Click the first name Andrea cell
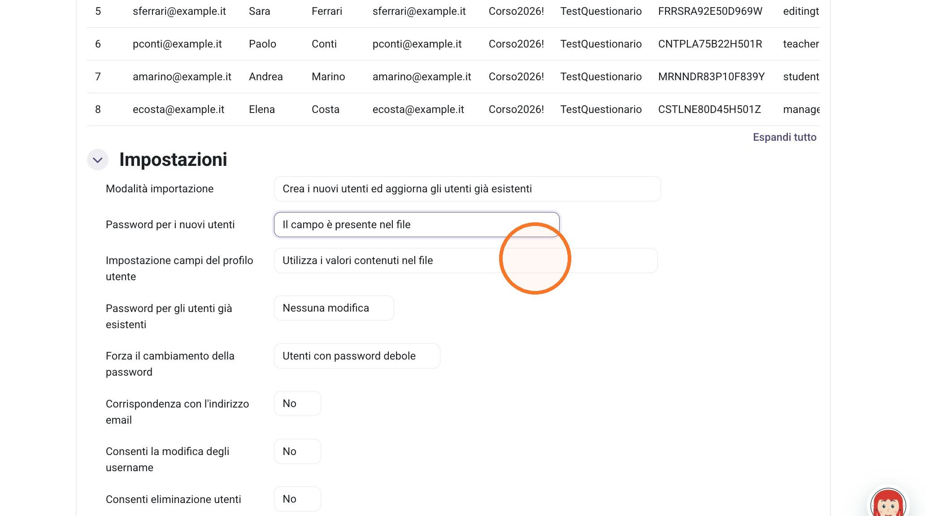Viewport: 926px width, 516px height. click(266, 77)
